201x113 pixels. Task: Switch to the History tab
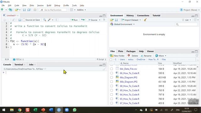click(x=130, y=15)
